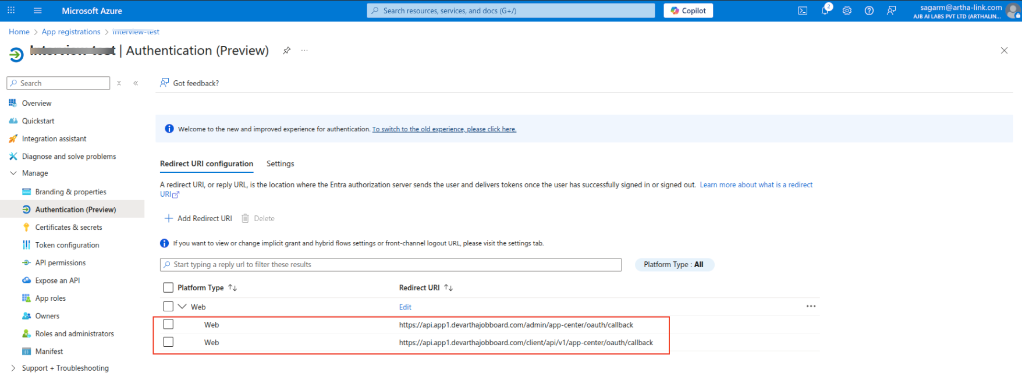The height and width of the screenshot is (380, 1022).
Task: Click the Copilot button
Action: (x=688, y=10)
